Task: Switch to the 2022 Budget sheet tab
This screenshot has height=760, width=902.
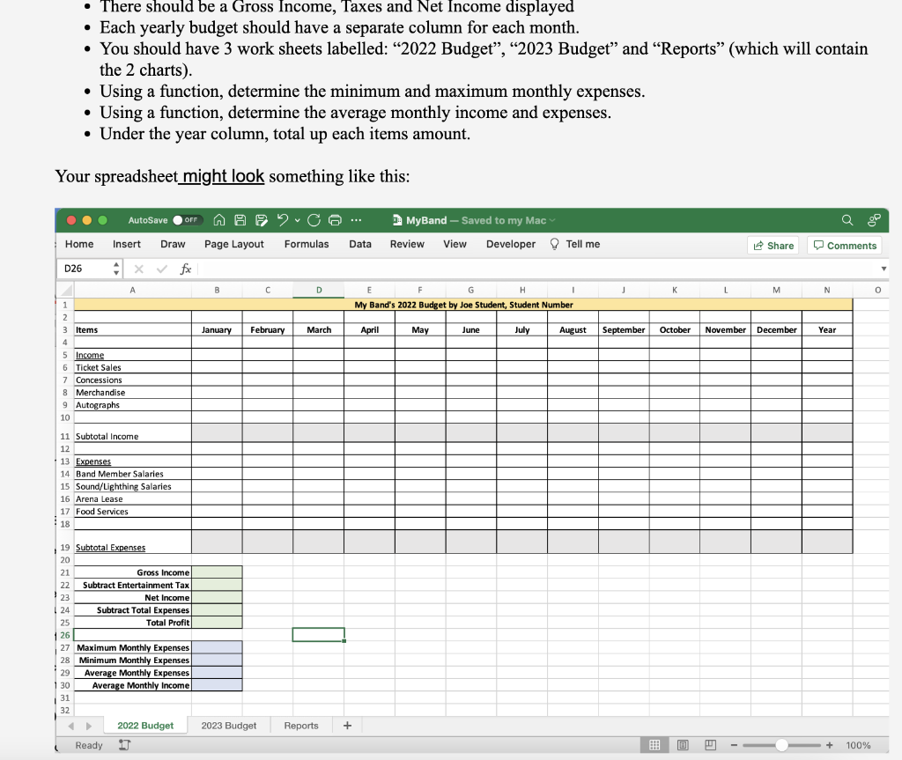Action: pos(145,726)
